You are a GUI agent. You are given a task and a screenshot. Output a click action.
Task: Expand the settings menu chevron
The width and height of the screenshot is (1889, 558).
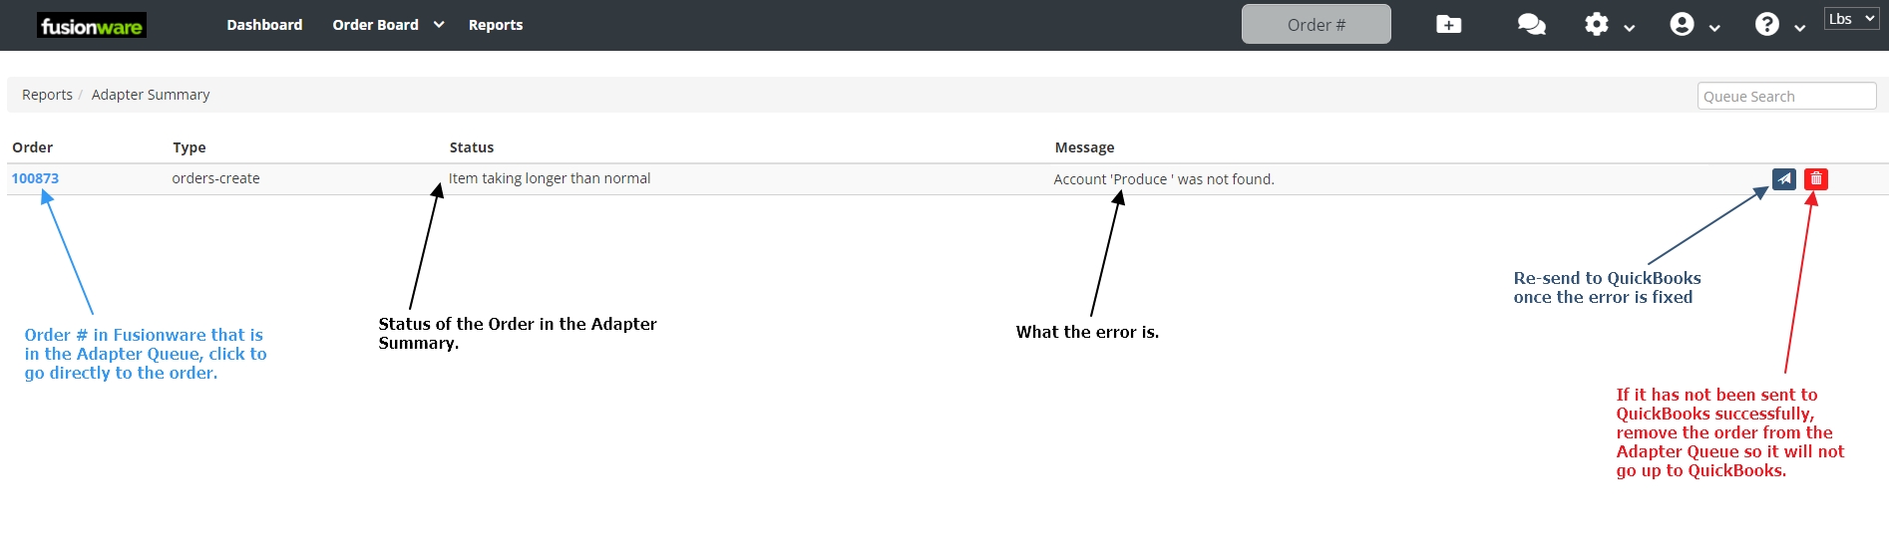(1630, 28)
